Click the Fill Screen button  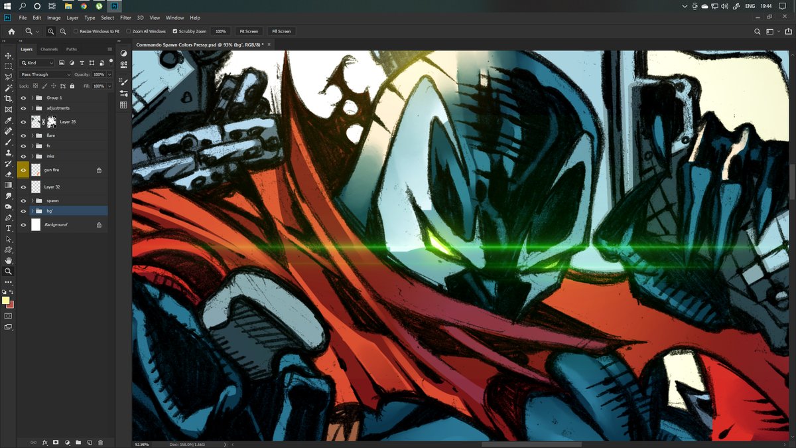[x=281, y=31]
